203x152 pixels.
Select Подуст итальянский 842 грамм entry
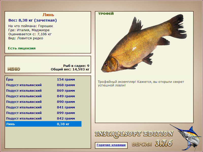[43, 118]
